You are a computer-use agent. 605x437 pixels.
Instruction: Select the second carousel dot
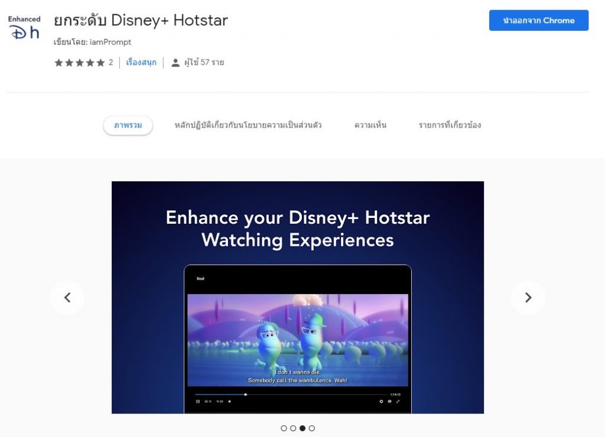293,428
